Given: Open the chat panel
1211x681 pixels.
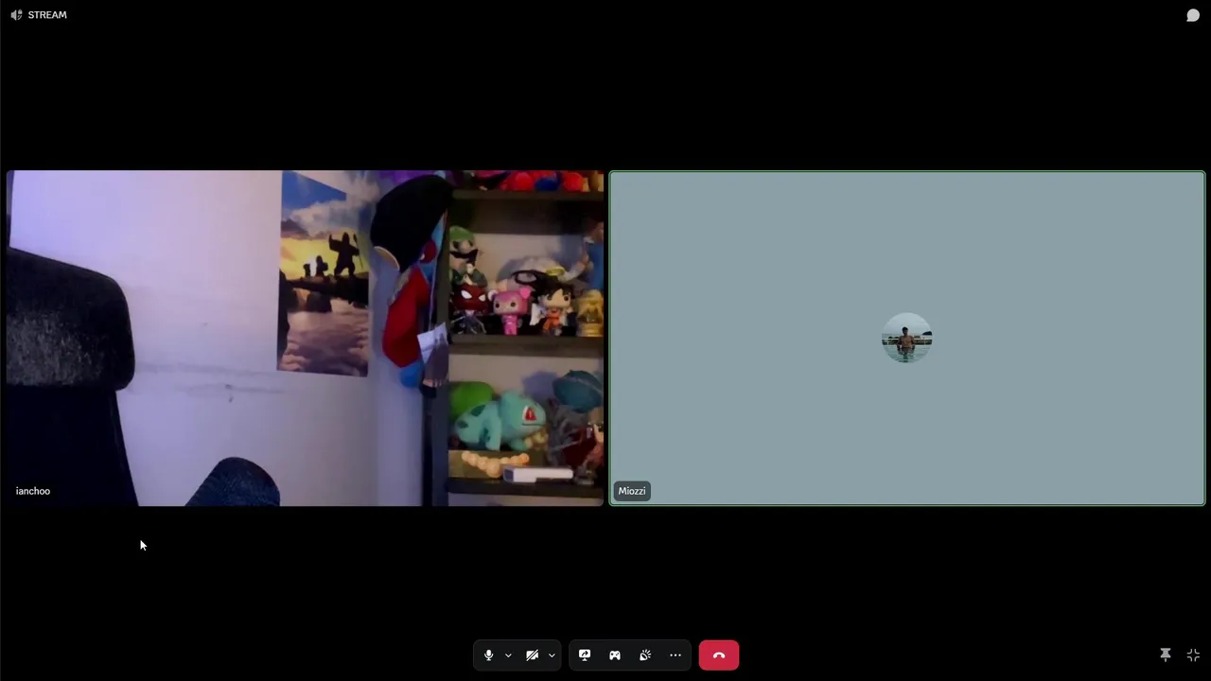Looking at the screenshot, I should click(x=1193, y=15).
